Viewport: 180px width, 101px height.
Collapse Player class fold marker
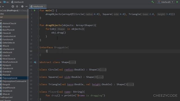coord(39,92)
